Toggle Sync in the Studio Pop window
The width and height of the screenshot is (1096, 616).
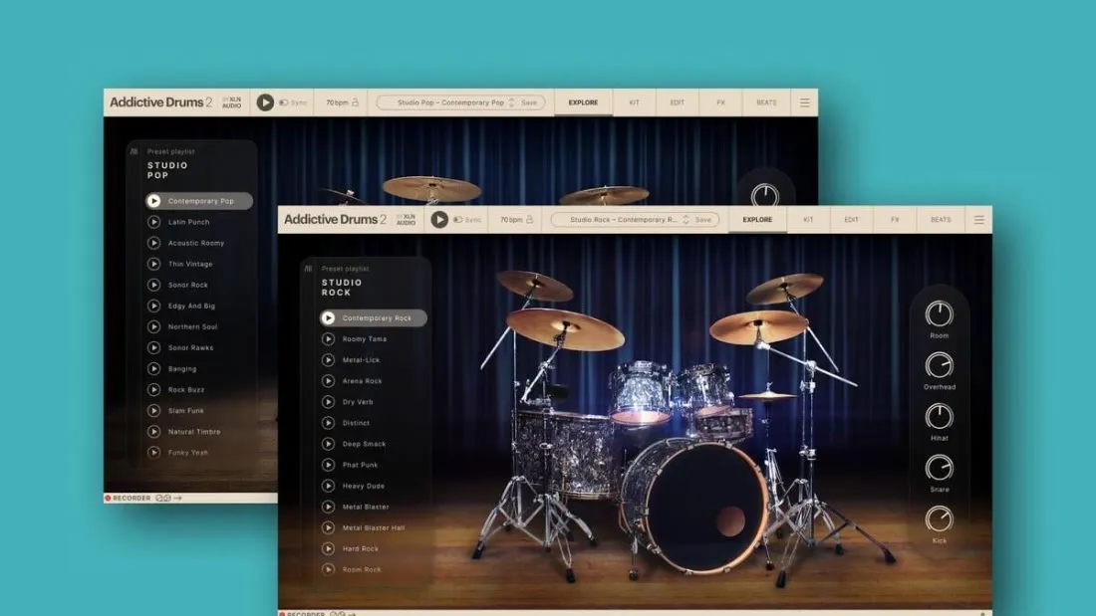click(294, 103)
